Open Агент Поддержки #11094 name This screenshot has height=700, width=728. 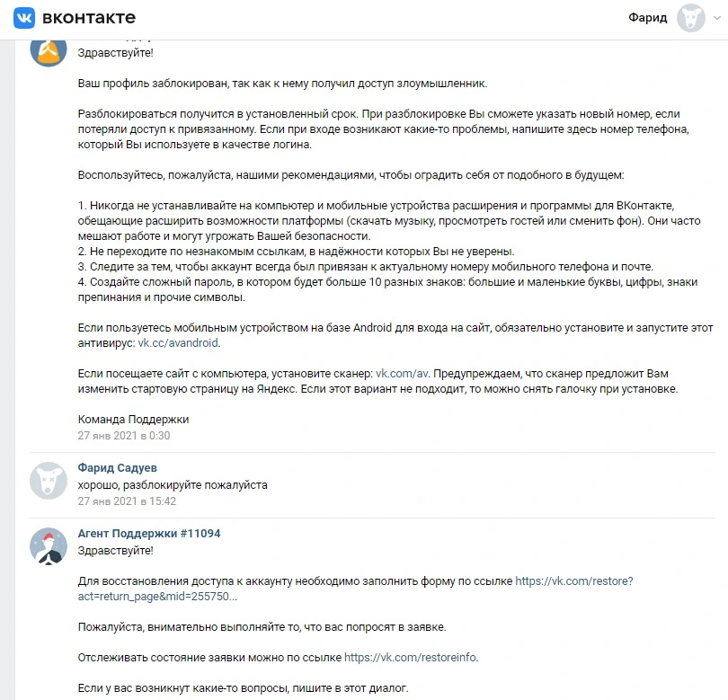point(149,534)
